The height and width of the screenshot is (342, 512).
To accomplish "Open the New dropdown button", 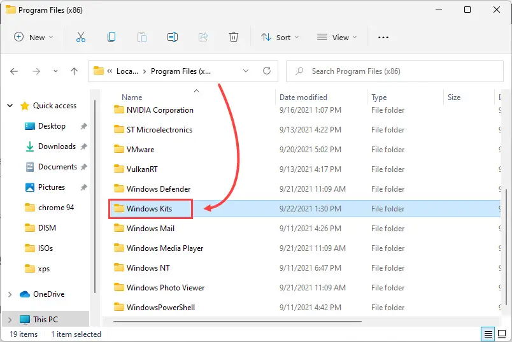I will pyautogui.click(x=33, y=37).
